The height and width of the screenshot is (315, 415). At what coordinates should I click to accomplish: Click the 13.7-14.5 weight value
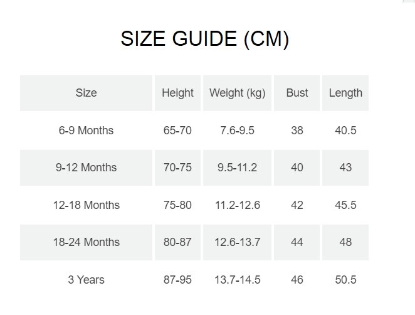tap(237, 280)
